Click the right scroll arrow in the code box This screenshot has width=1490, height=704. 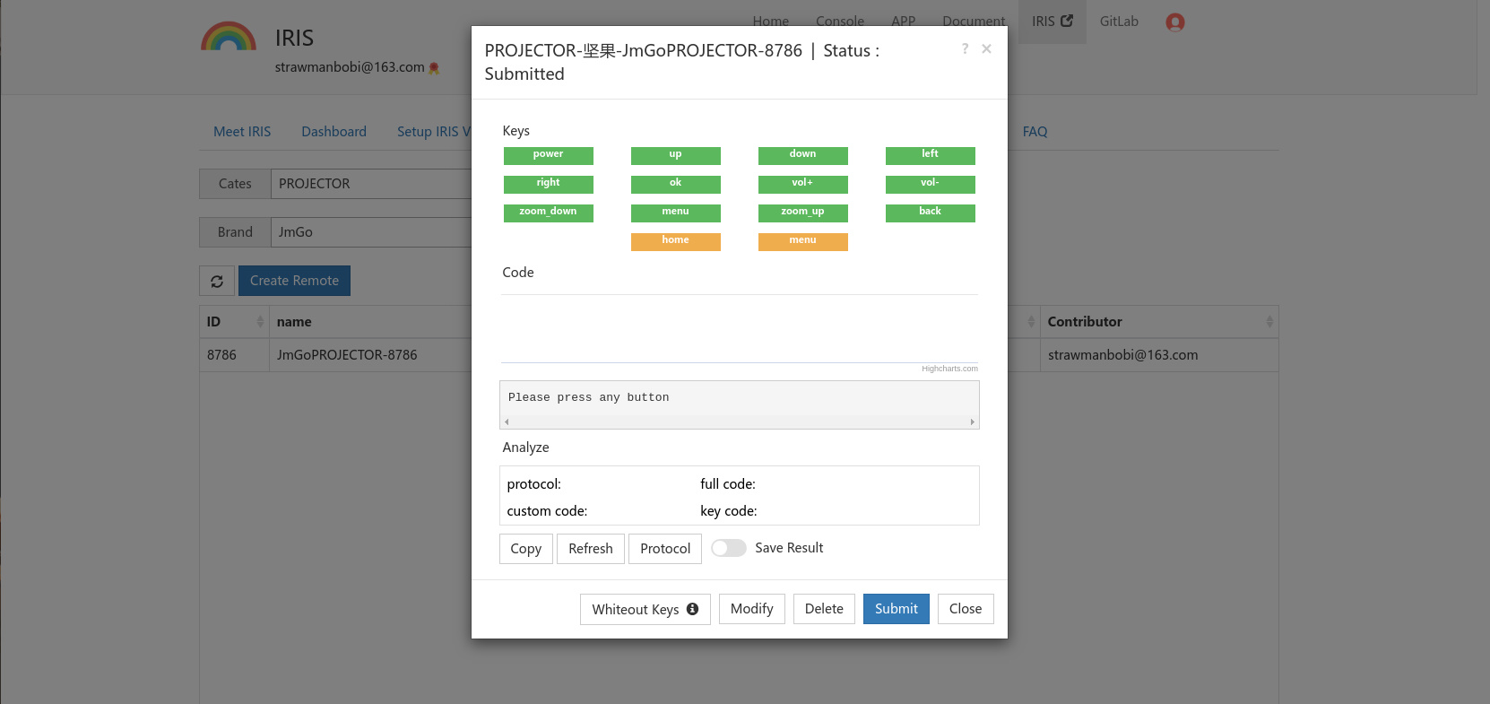pos(972,422)
